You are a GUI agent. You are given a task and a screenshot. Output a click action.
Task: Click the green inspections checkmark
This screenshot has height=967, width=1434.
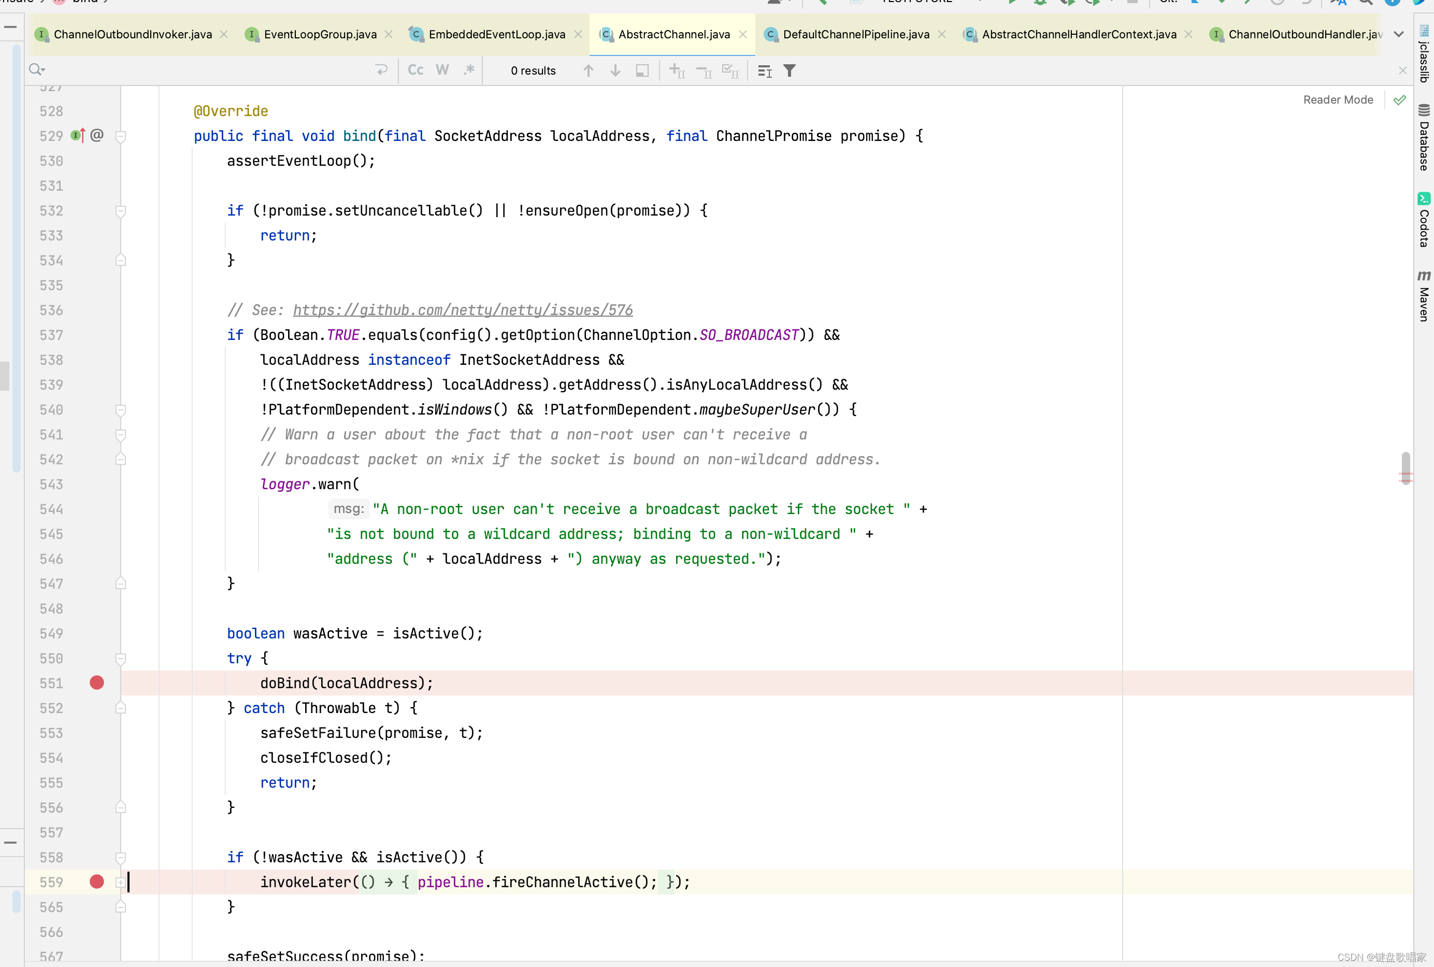(x=1399, y=100)
